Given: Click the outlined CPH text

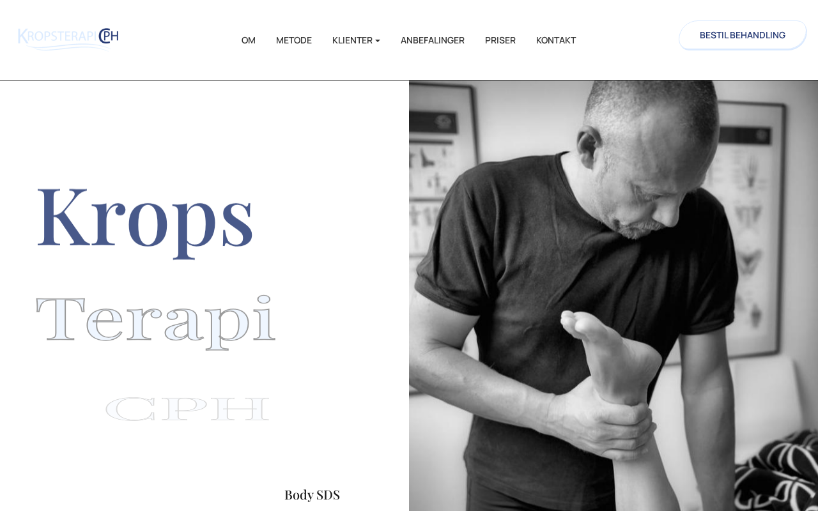Looking at the screenshot, I should click(x=187, y=409).
